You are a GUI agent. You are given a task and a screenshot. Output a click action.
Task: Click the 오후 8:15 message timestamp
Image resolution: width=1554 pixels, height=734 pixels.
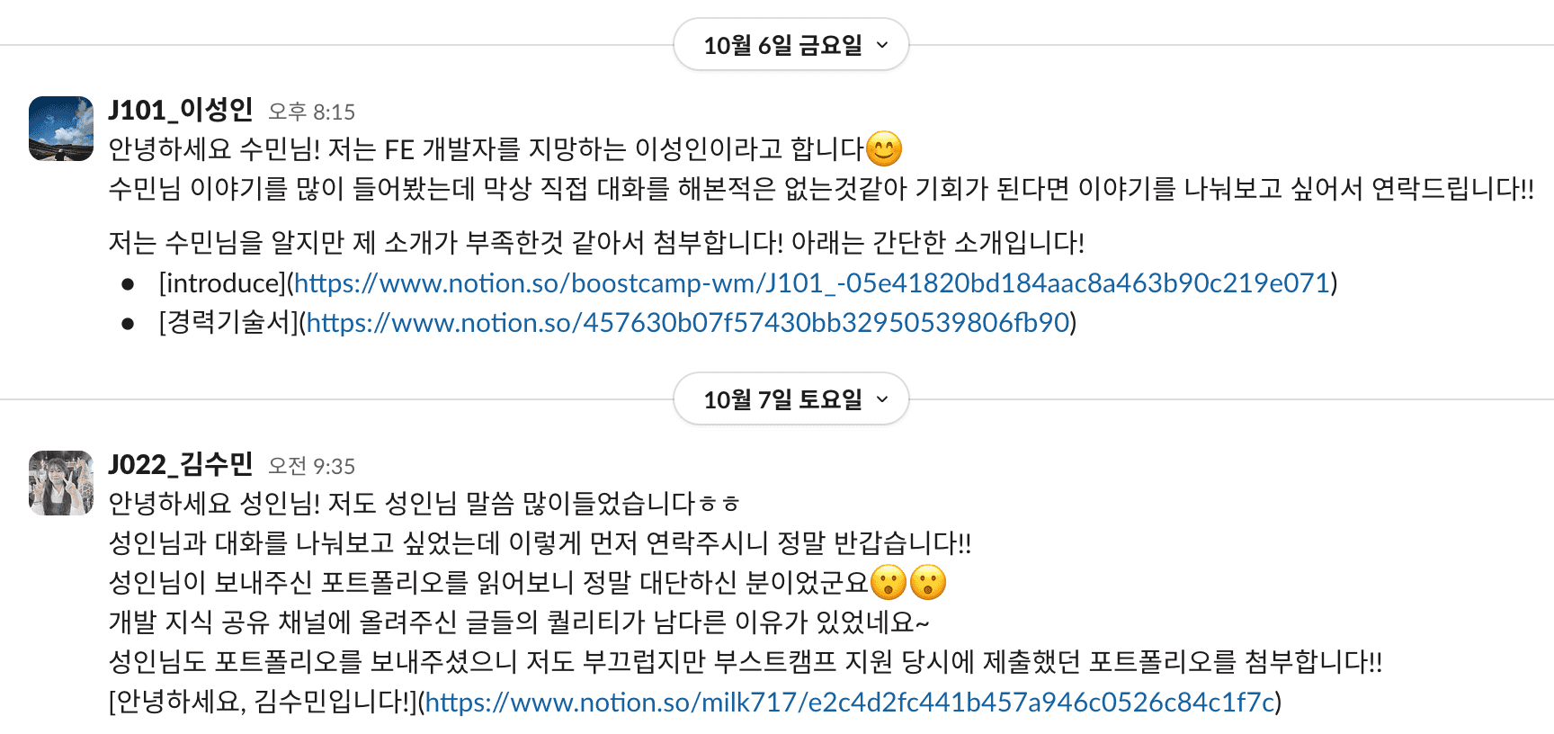point(312,112)
